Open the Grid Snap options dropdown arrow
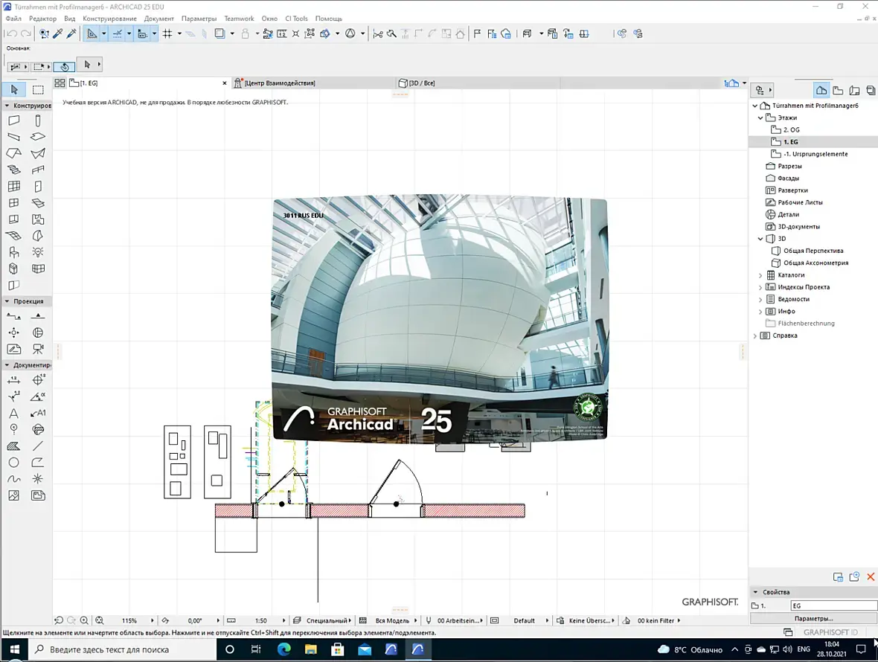The width and height of the screenshot is (878, 662). pos(180,33)
